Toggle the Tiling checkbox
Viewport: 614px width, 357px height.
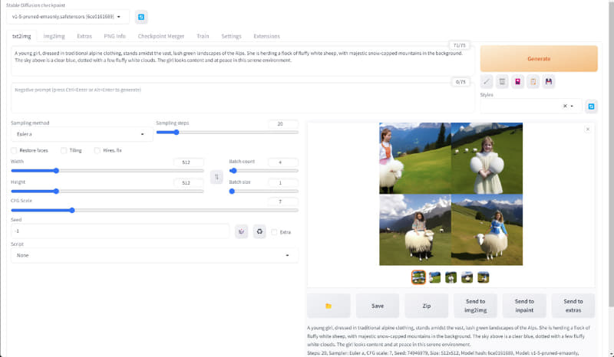tap(64, 151)
